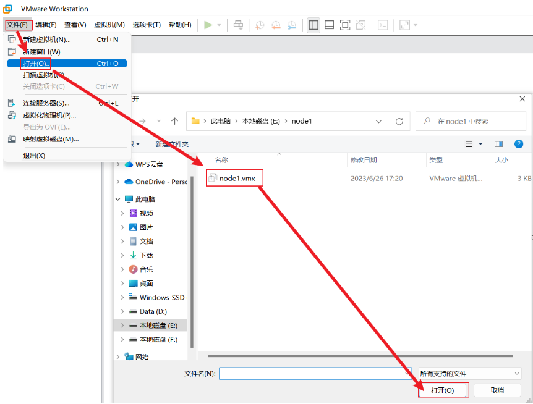Viewport: 533px width, 404px height.
Task: Click the stretch guest display icon
Action: click(404, 25)
